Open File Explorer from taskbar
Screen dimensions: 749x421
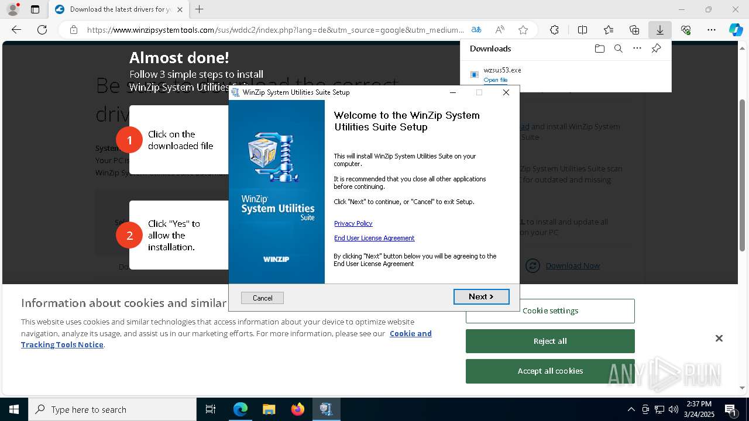(269, 409)
